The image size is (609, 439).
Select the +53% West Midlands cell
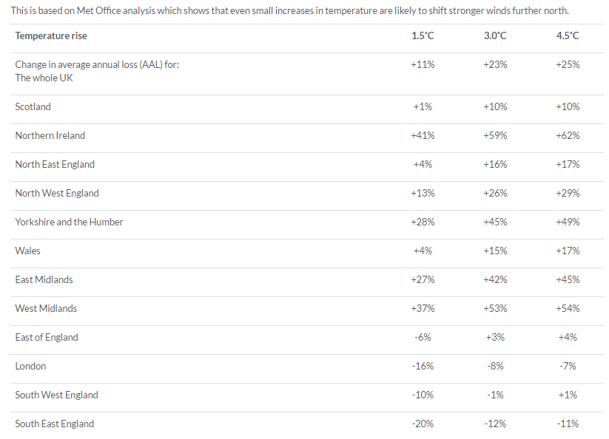(x=495, y=308)
